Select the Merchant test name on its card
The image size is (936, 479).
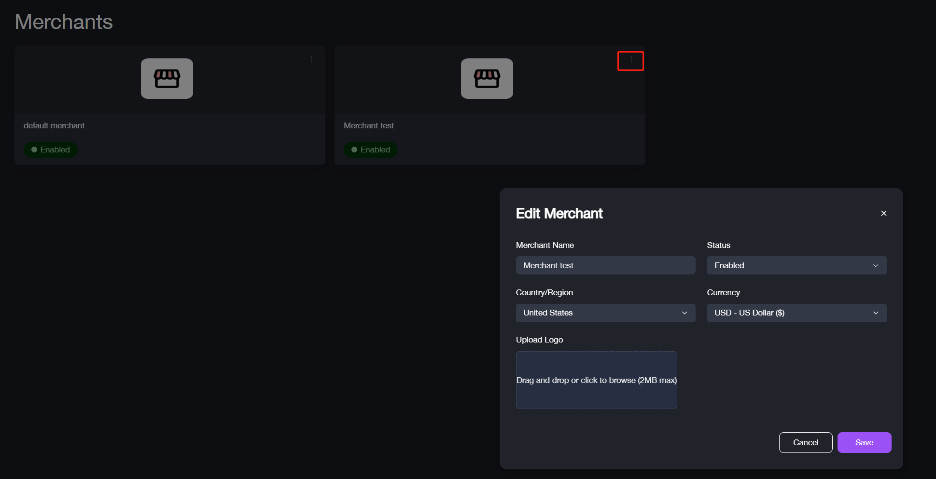[369, 125]
